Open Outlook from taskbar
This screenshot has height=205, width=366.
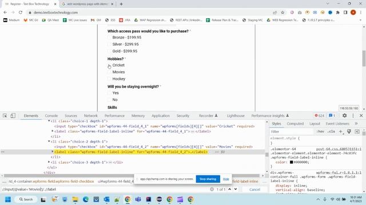pos(107,199)
